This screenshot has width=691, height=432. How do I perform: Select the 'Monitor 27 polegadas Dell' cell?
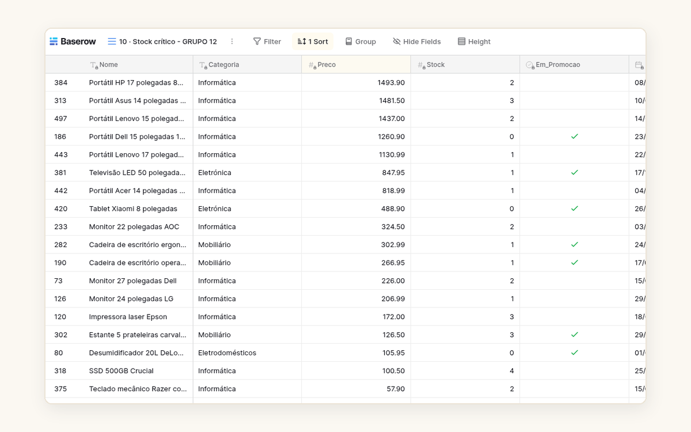[x=138, y=281]
